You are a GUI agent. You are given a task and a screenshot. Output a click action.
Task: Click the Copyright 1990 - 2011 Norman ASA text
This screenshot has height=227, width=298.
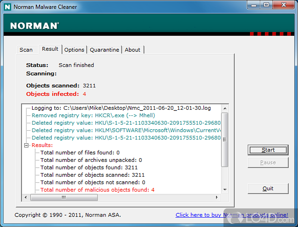tap(68, 215)
